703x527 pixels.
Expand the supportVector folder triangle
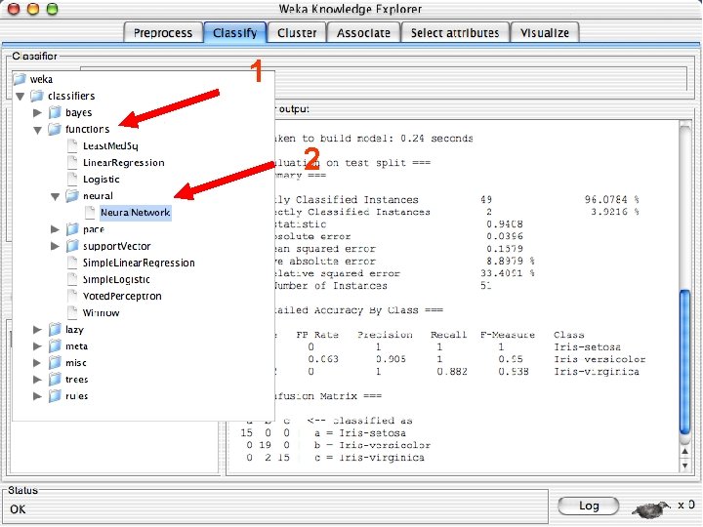[x=55, y=246]
